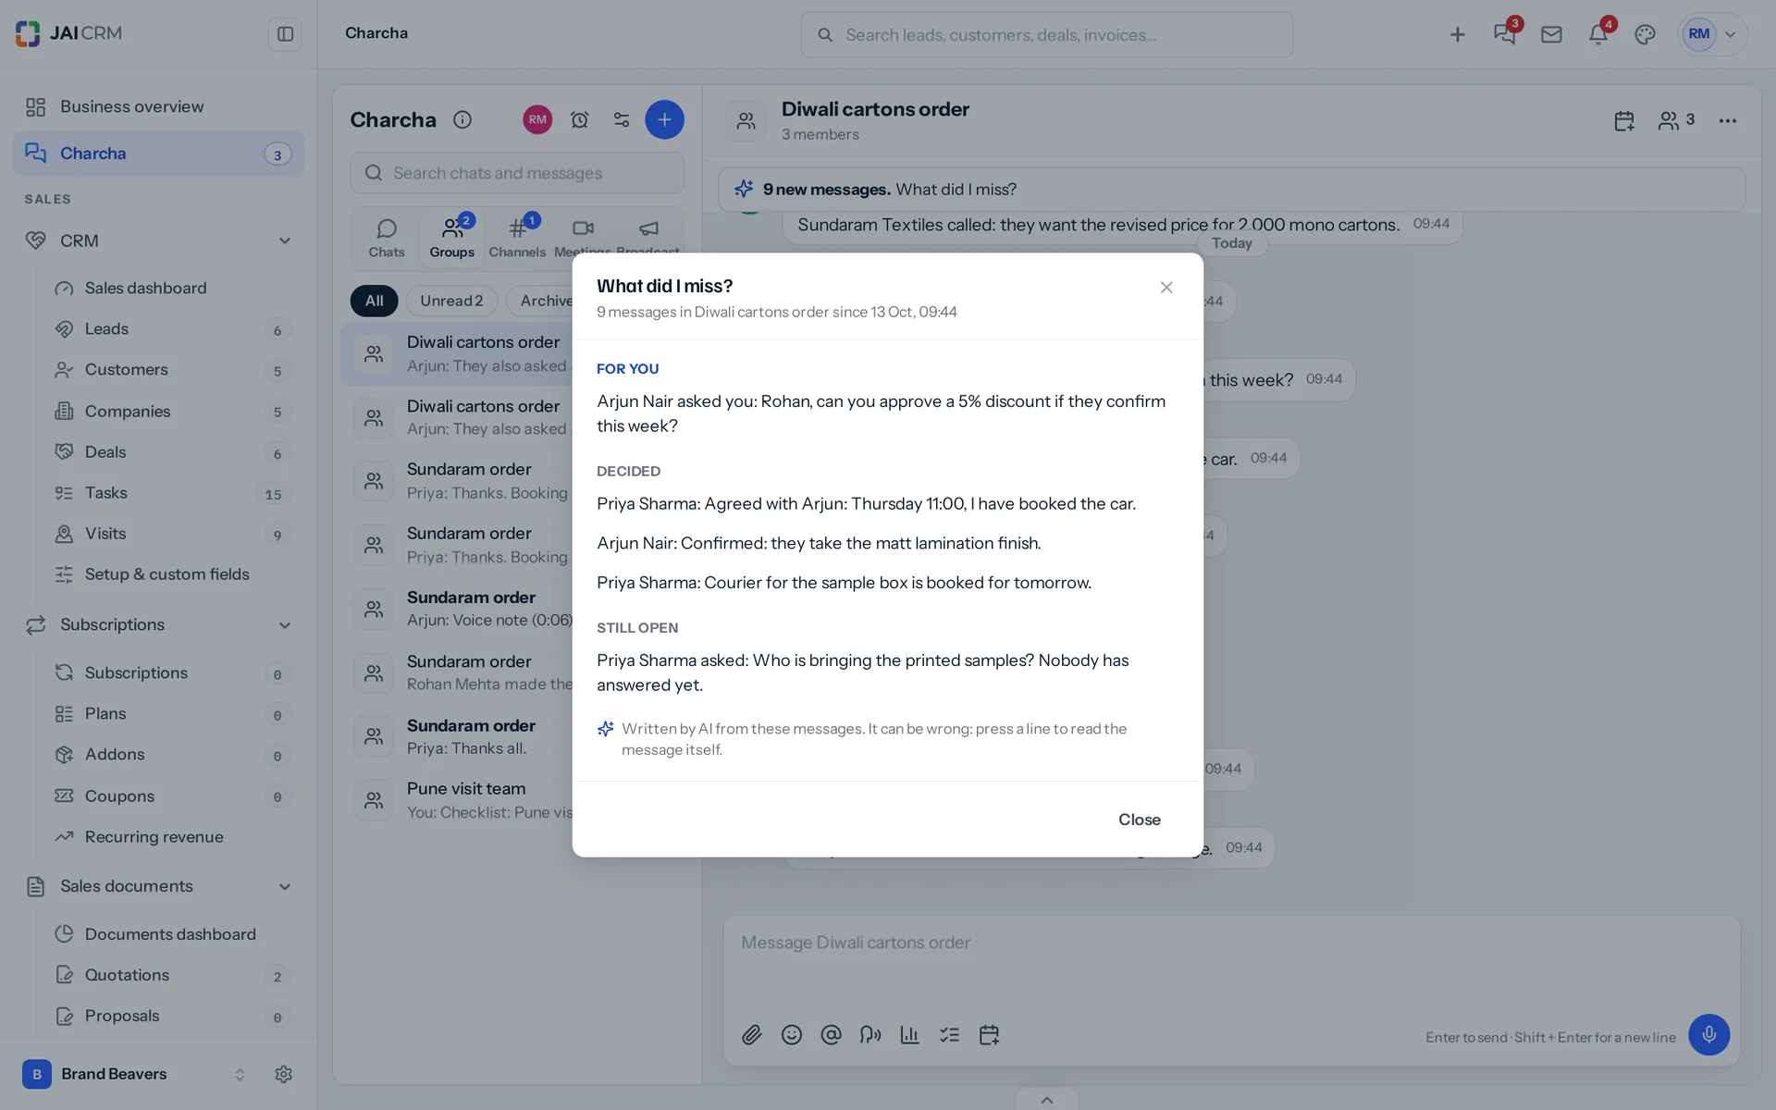Open the theme palette icon
This screenshot has height=1110, width=1776.
(x=1645, y=35)
